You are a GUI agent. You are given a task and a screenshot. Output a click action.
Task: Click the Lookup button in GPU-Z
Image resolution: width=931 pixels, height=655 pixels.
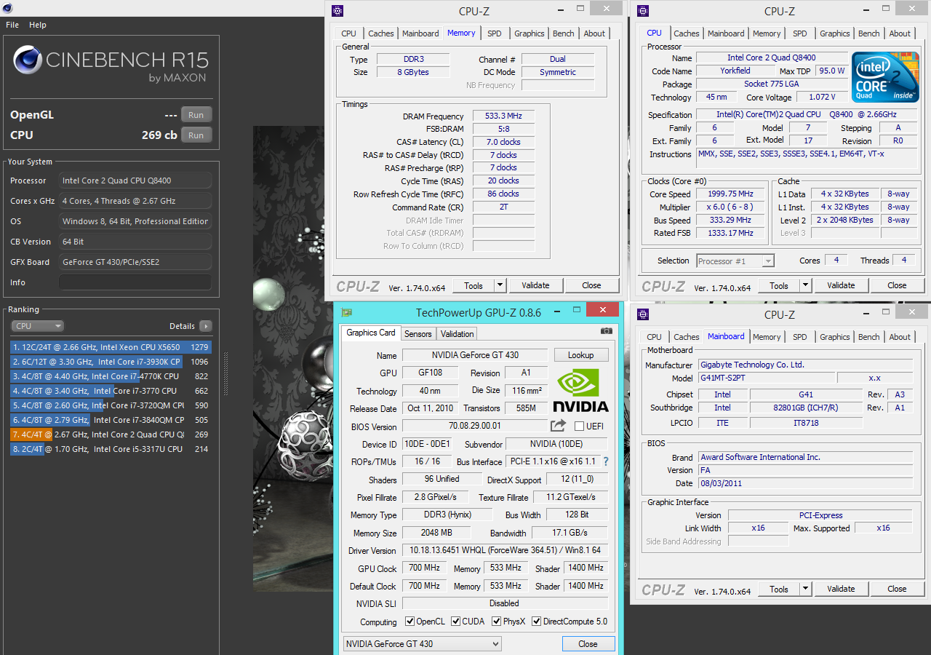(x=581, y=355)
